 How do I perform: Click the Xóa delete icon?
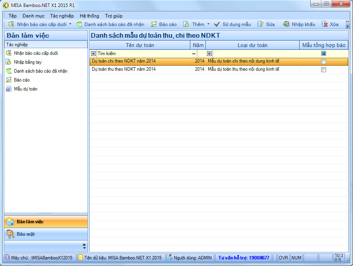[x=325, y=24]
